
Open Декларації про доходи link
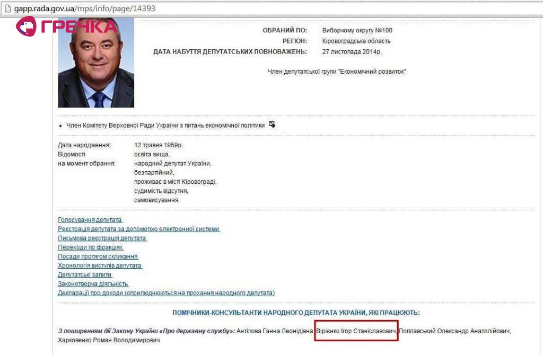pyautogui.click(x=166, y=293)
